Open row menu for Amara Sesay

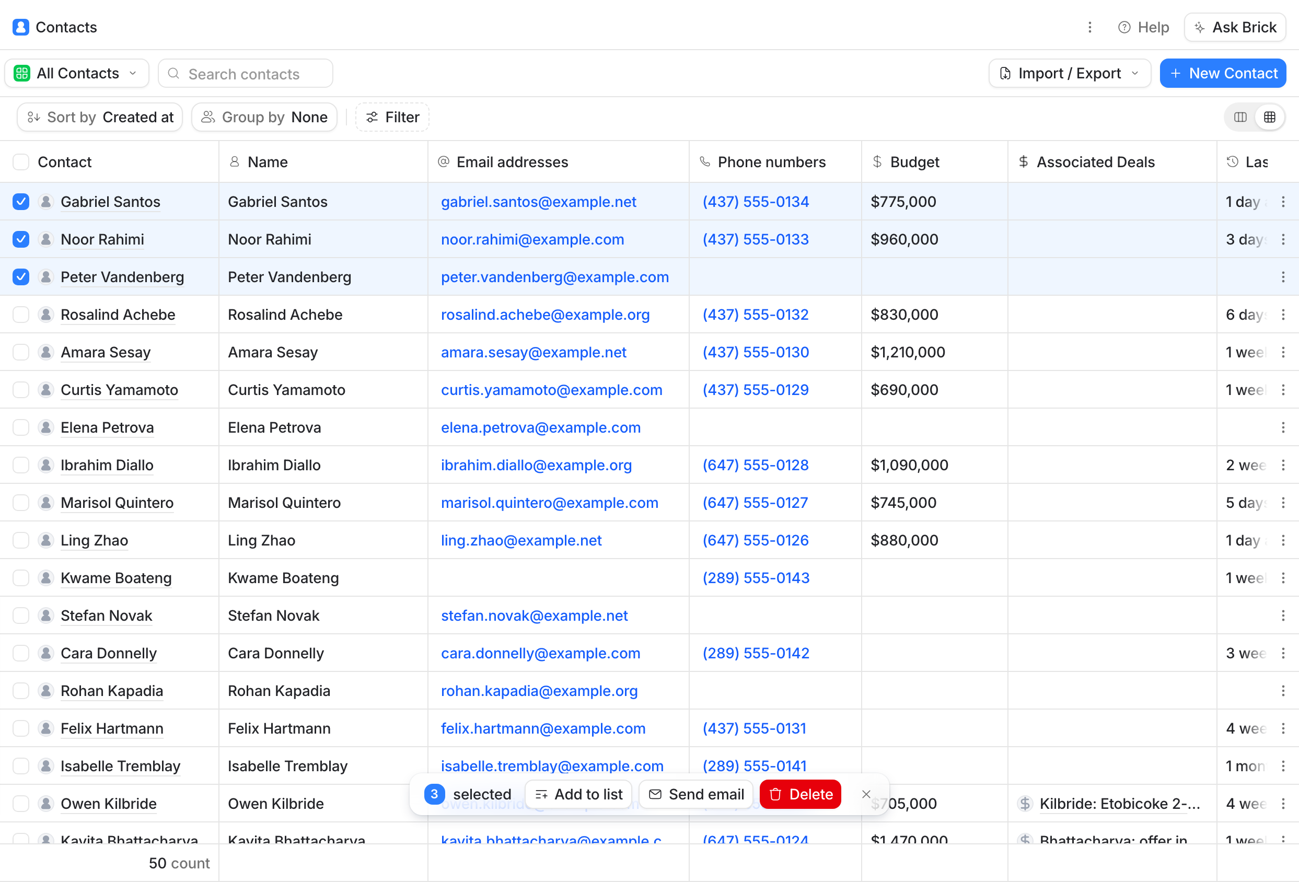point(1283,352)
